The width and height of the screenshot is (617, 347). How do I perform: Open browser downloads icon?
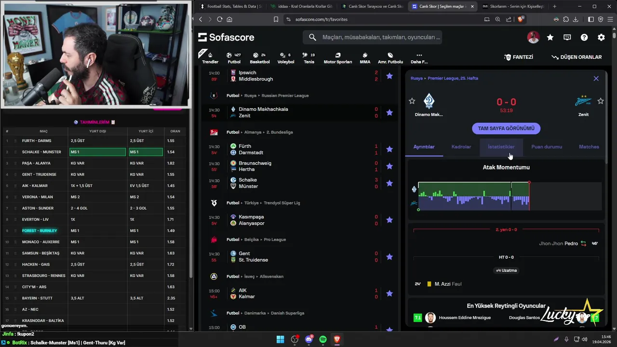click(576, 19)
